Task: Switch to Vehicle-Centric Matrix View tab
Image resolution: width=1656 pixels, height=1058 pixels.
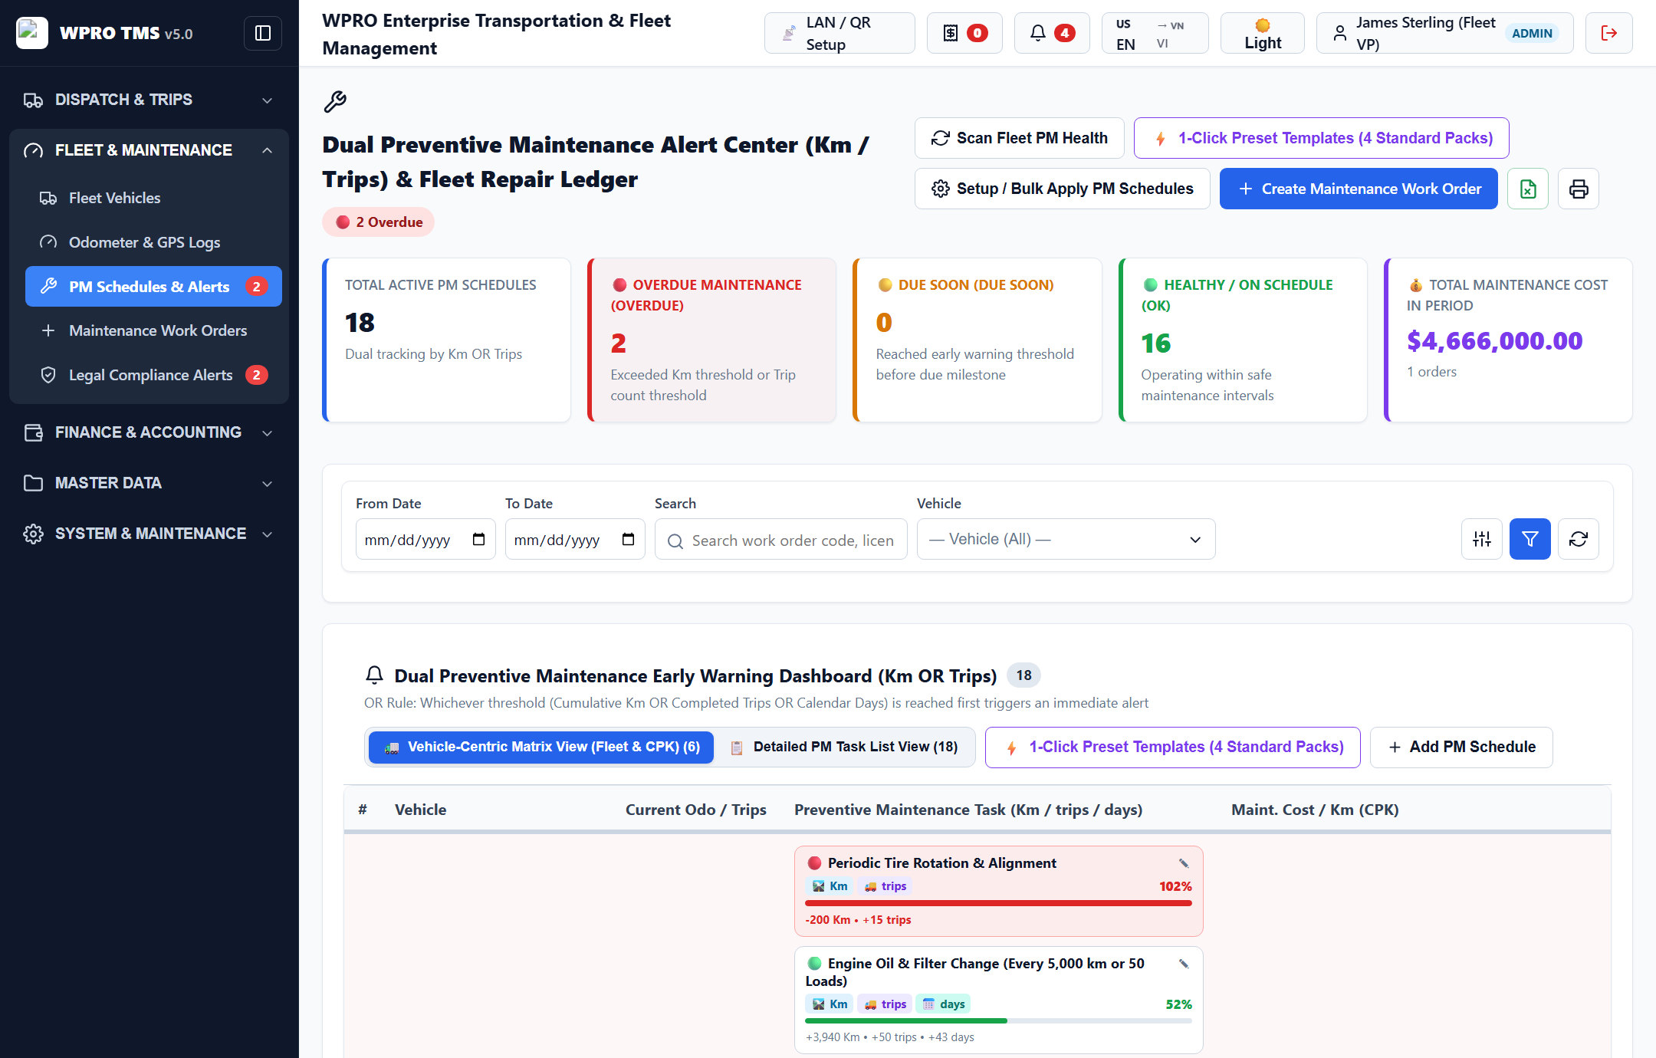Action: (541, 747)
